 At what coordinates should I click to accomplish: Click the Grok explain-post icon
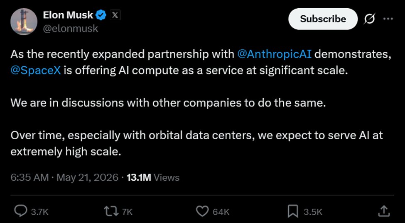pos(369,19)
